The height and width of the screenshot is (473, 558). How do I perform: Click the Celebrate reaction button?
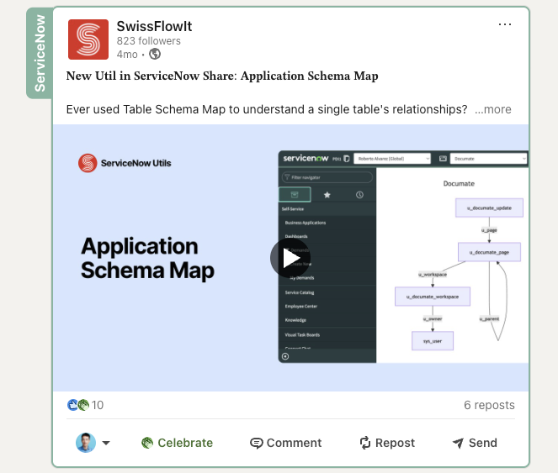pos(177,443)
